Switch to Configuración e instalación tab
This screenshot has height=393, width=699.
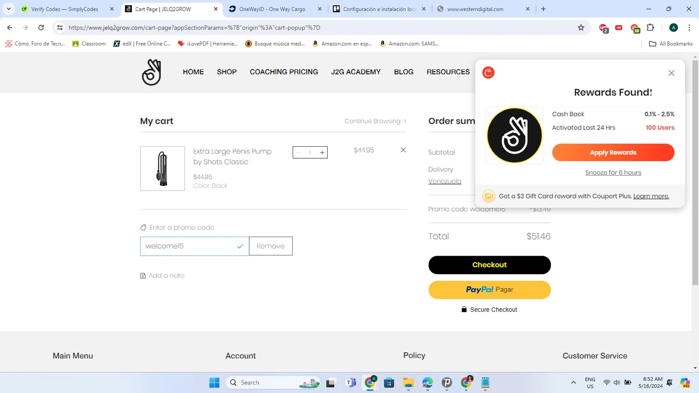[379, 9]
